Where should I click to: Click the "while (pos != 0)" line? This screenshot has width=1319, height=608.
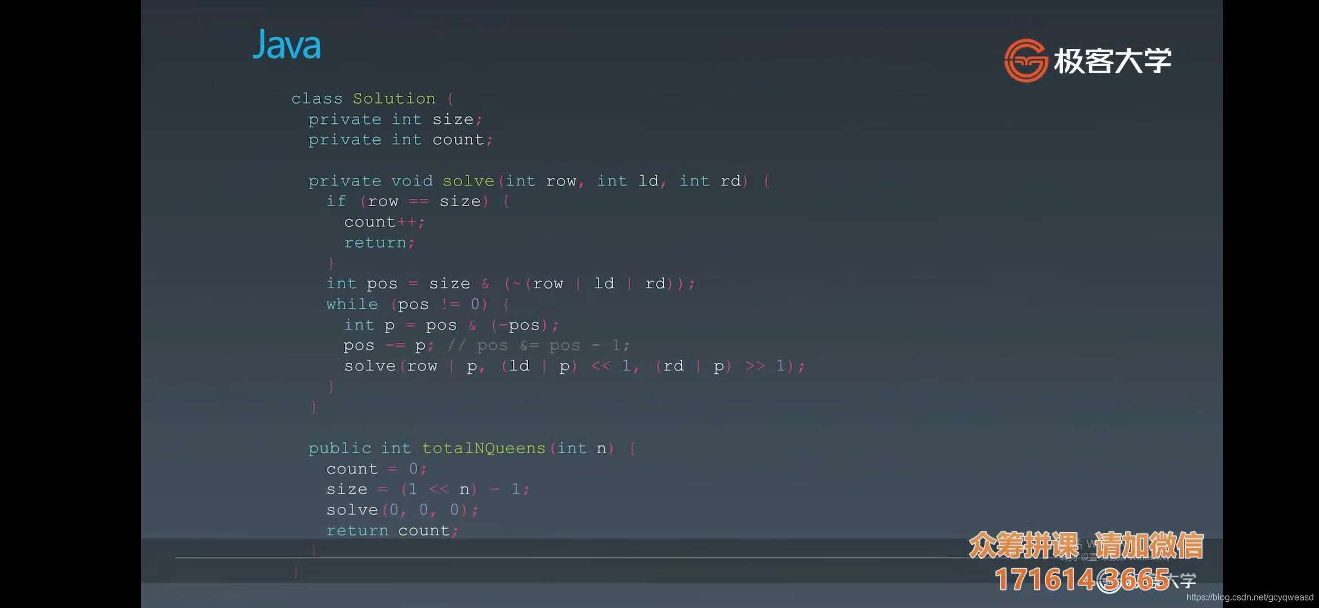418,305
